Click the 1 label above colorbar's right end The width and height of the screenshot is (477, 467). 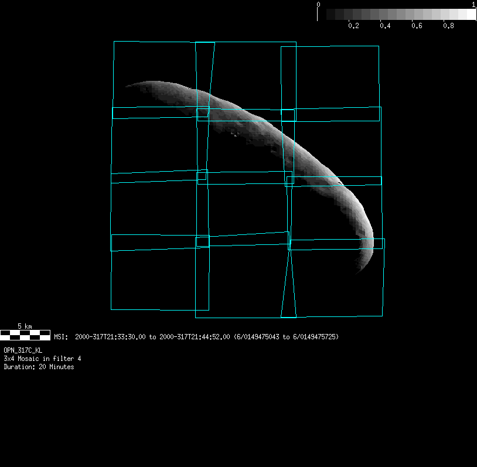click(x=473, y=4)
